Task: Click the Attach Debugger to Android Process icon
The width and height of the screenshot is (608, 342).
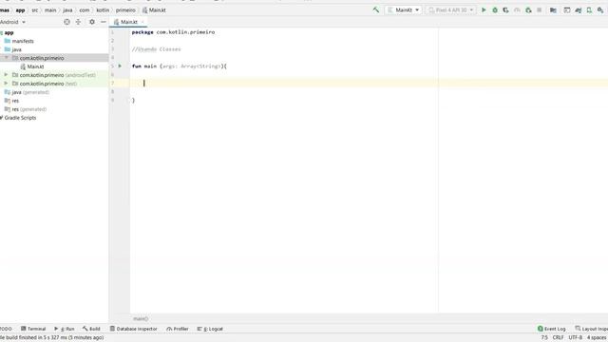Action: (528, 10)
